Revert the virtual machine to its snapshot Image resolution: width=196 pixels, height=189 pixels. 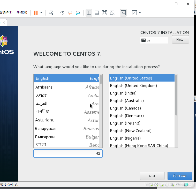(70, 13)
